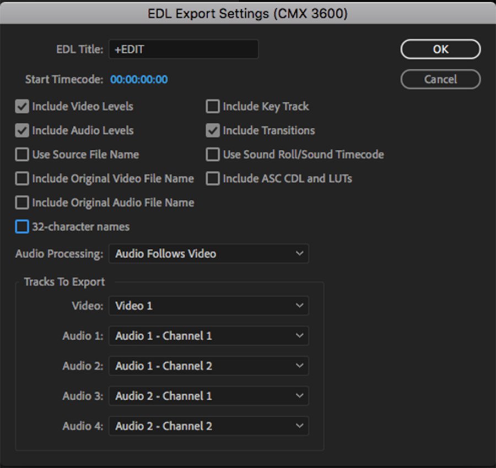496x468 pixels.
Task: Click the Start Timecode value
Action: click(139, 79)
